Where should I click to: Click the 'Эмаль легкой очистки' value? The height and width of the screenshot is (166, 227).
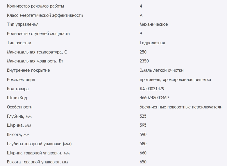pos(161,70)
